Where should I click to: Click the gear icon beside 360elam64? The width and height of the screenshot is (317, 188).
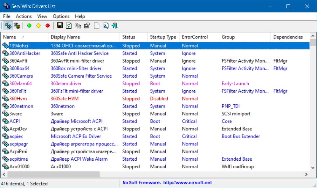5,83
